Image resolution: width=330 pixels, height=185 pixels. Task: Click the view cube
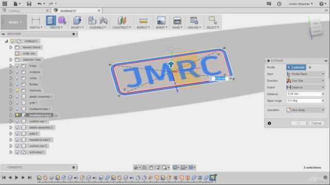click(x=316, y=28)
